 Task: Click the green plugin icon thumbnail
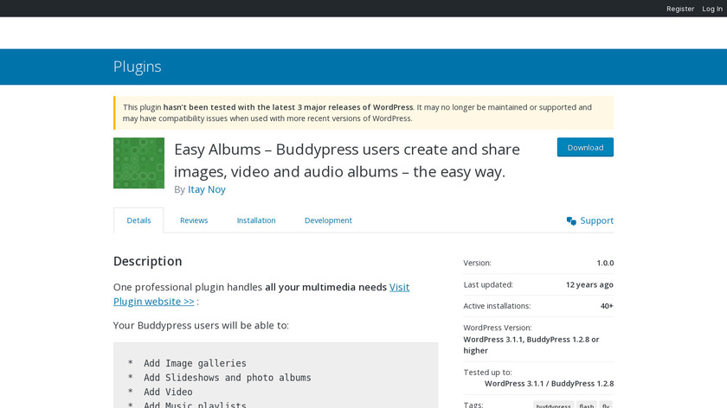[138, 163]
